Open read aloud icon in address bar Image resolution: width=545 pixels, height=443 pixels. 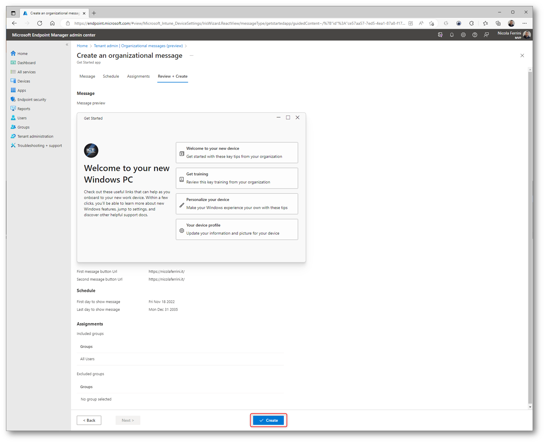[x=421, y=23]
